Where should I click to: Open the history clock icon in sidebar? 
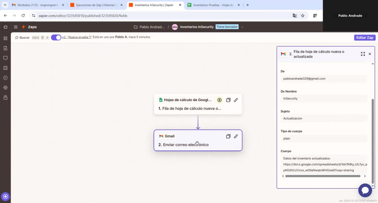[5, 78]
